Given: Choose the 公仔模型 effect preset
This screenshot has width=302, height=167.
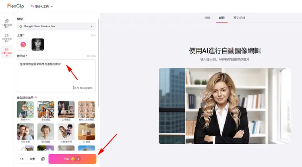Looking at the screenshot, I should pos(66,110).
